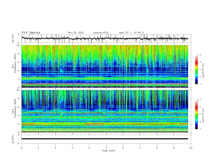Click ch.1 frequency axis tick "10"
Image resolution: width=215 pixels, height=166 pixels.
pyautogui.click(x=18, y=45)
